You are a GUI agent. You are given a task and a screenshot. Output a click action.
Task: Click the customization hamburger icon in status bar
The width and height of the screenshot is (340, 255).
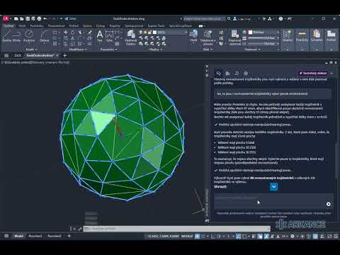(x=336, y=236)
